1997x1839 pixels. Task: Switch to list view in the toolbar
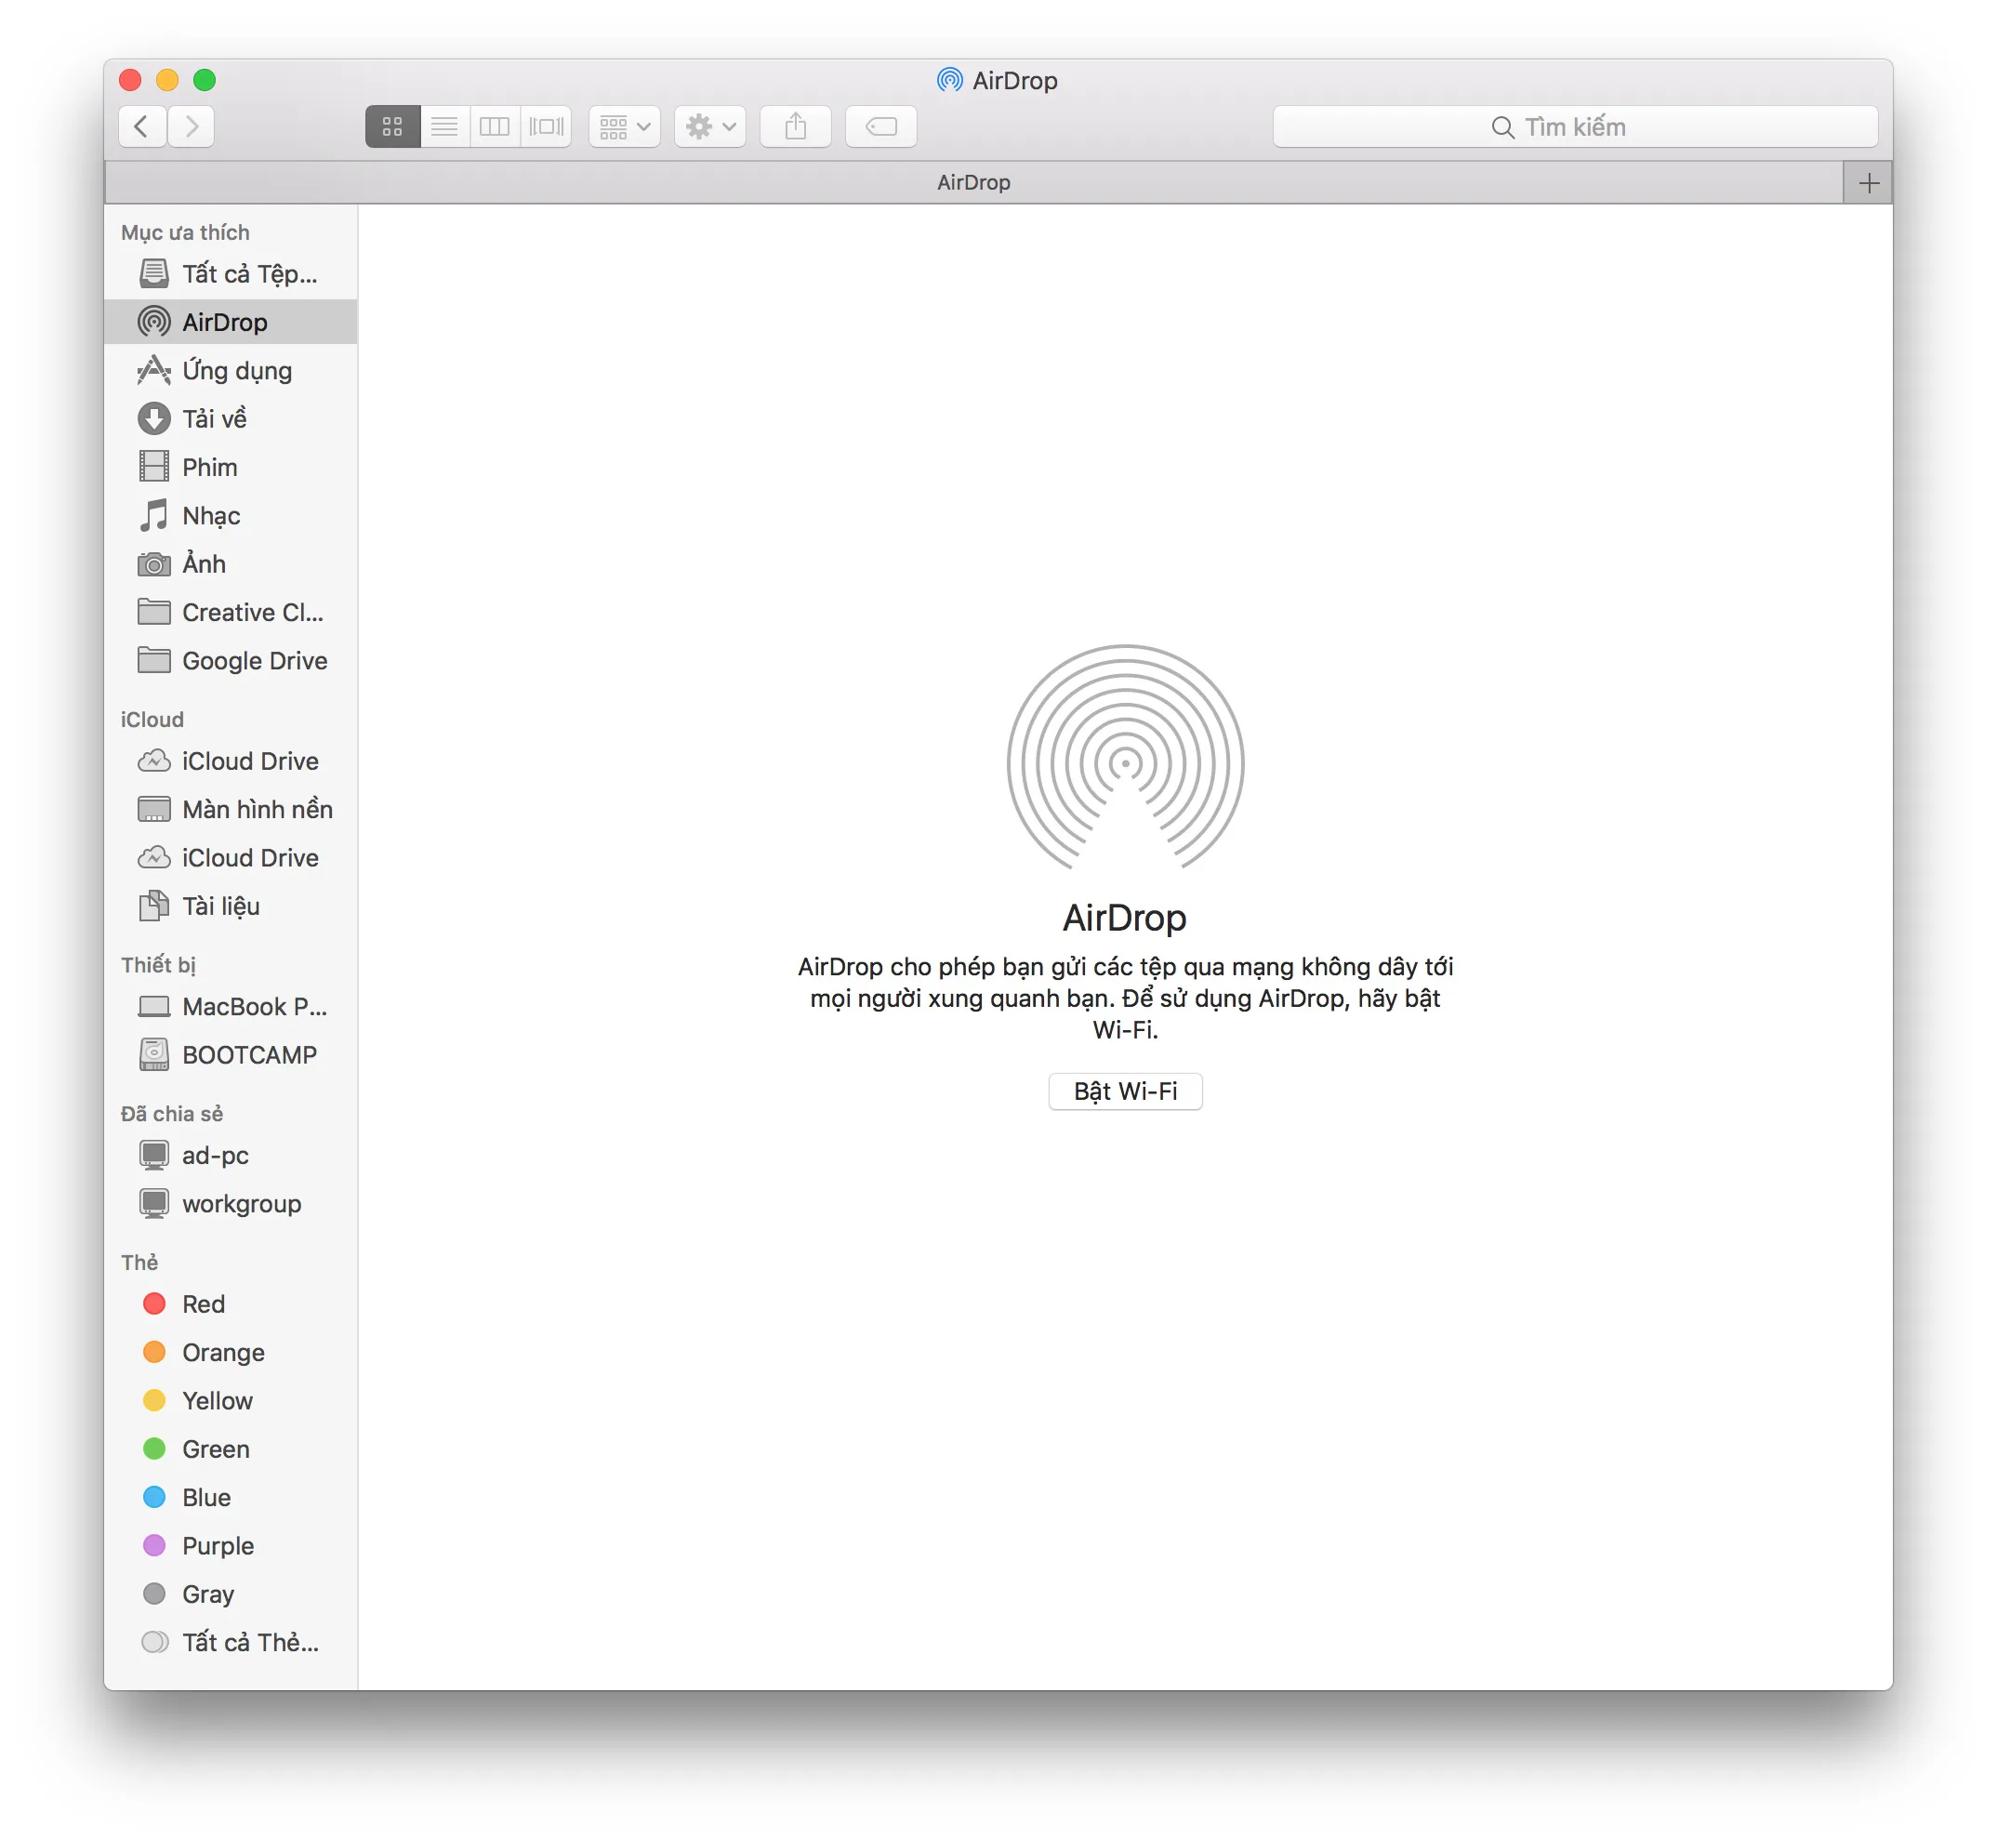pos(444,126)
